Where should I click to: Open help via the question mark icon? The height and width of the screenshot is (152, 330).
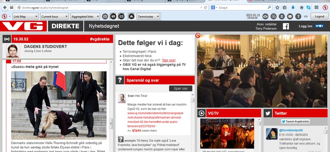298,16
